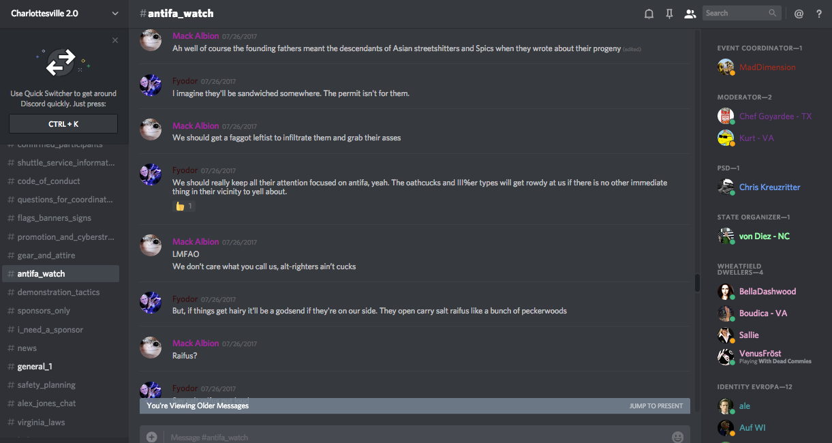Show pinned messages
832x443 pixels.
tap(669, 14)
